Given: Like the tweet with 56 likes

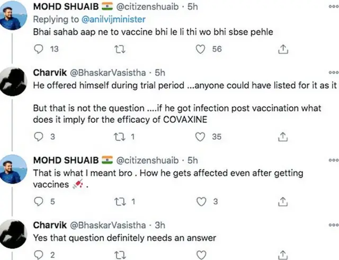Looking at the screenshot, I should pyautogui.click(x=201, y=49).
